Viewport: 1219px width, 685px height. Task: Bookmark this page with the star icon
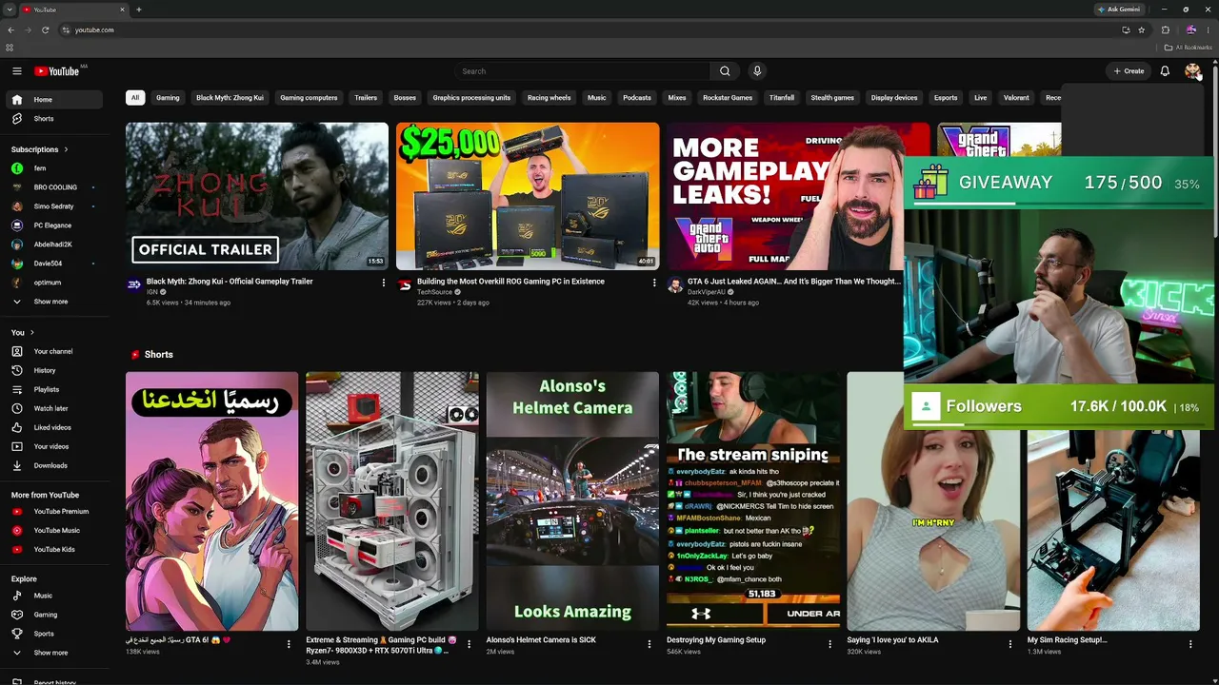[1141, 30]
